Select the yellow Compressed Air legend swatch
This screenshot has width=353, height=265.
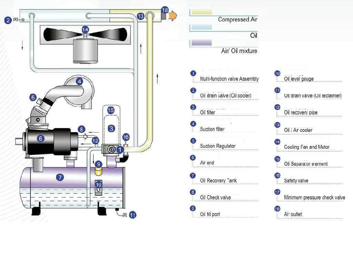202,12
